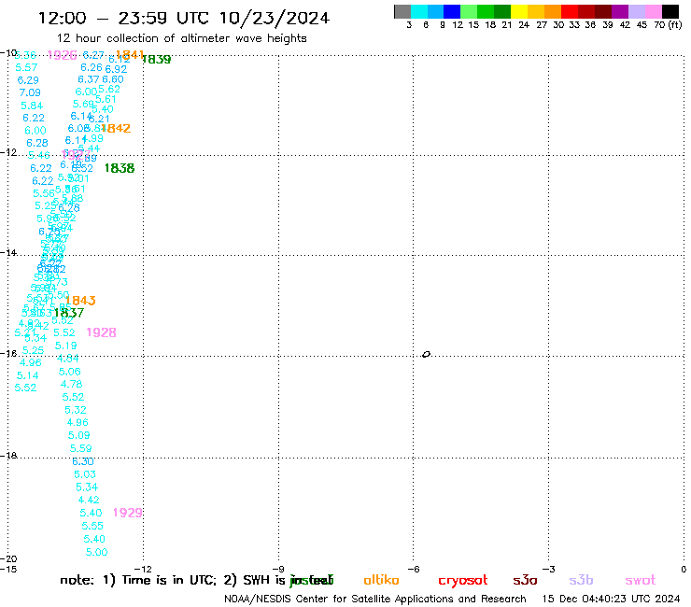The width and height of the screenshot is (691, 607).
Task: Click the green pass number 1838
Action: 120,168
